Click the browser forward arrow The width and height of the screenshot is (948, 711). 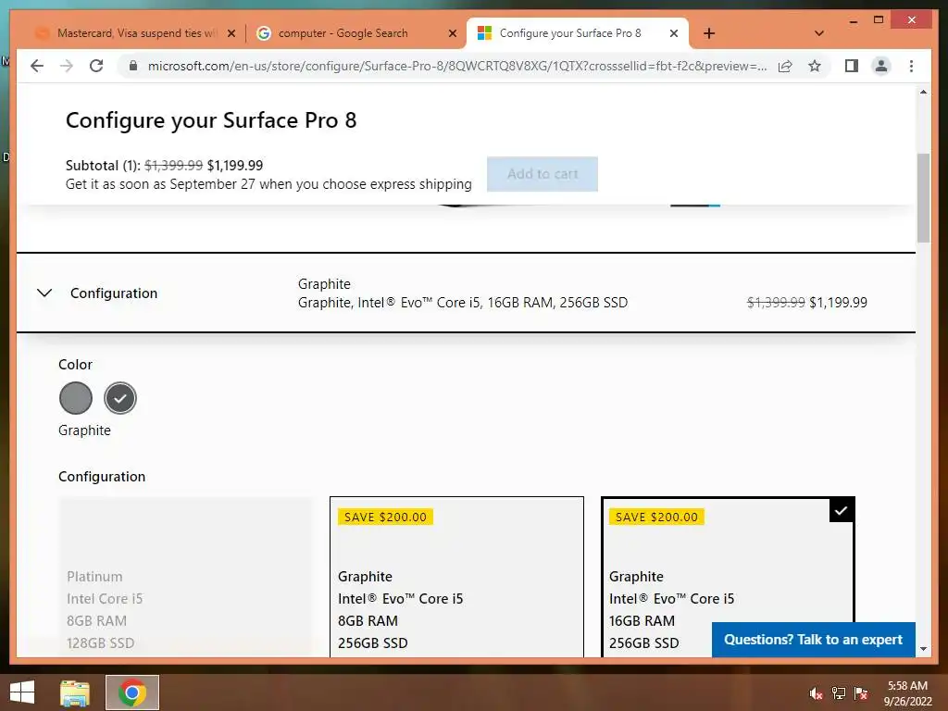(x=67, y=66)
